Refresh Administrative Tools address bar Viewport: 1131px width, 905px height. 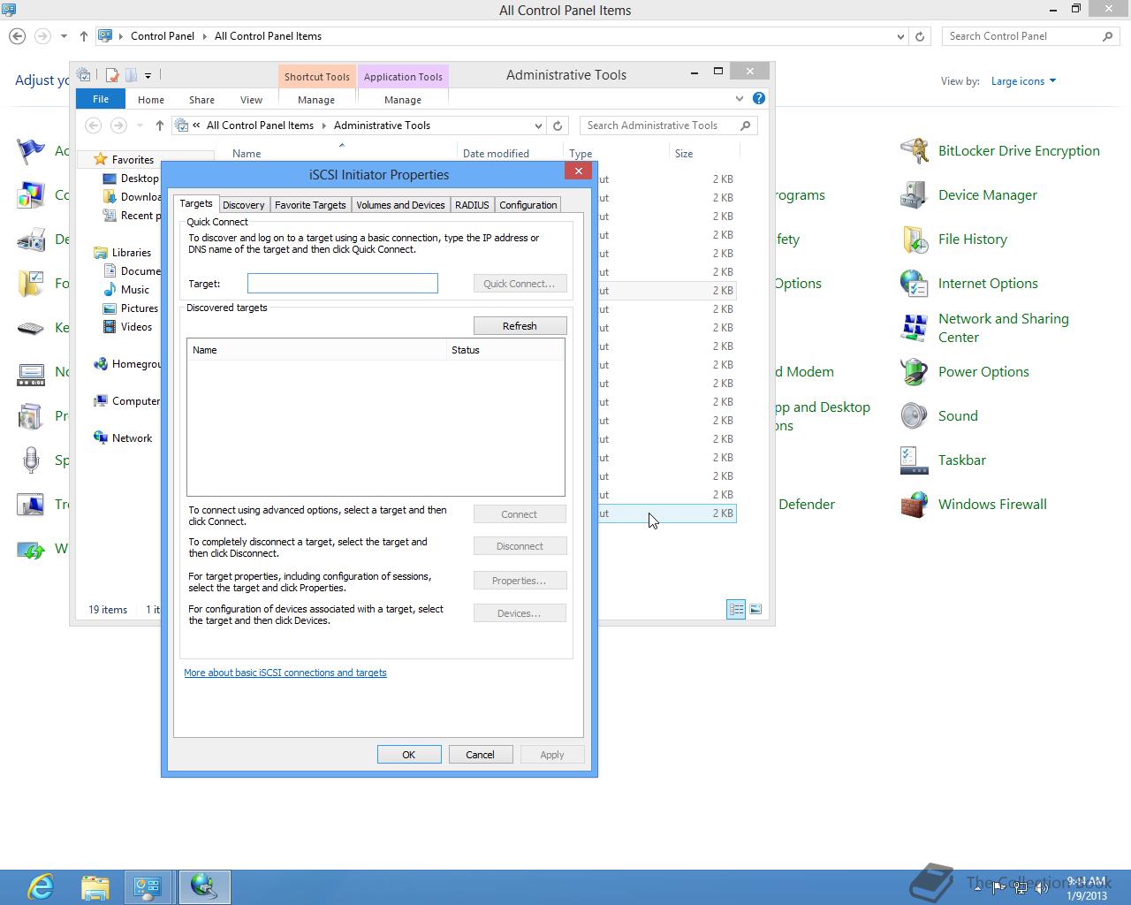coord(558,125)
